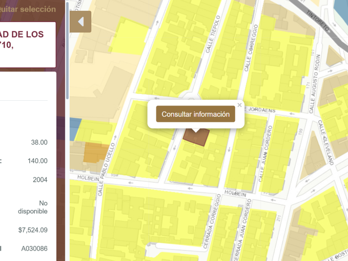Click the 'Quitar selección' link
This screenshot has width=348, height=261.
tap(27, 9)
